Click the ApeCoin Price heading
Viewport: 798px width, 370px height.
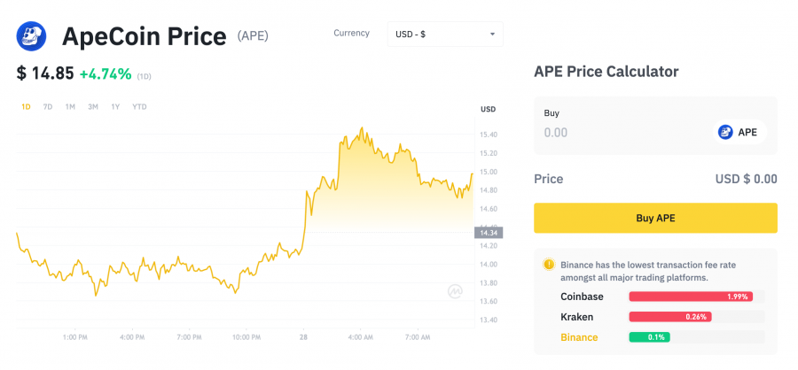tap(144, 36)
